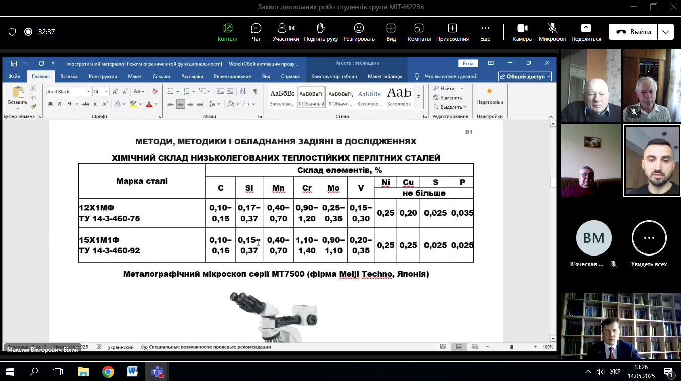Show the Participants list in Teams

click(286, 32)
